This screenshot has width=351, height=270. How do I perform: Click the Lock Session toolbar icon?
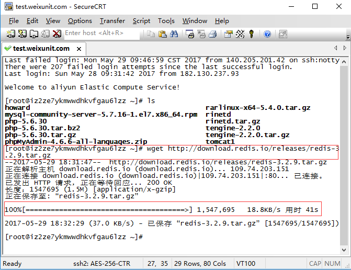pos(283,34)
